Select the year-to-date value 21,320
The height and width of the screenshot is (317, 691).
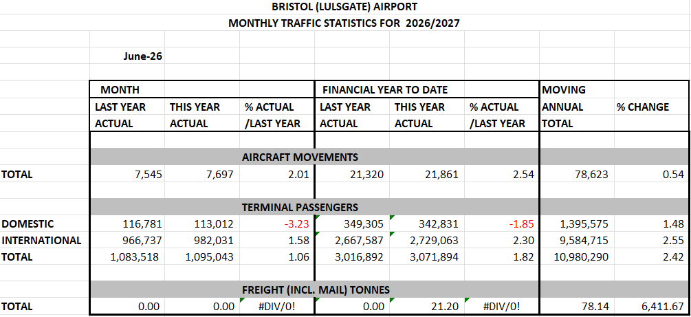coord(352,175)
